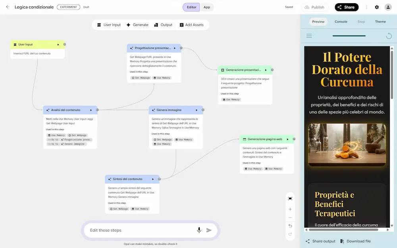Open the three-dot more options menu
Screen dimensions: 397x248
[366, 7]
